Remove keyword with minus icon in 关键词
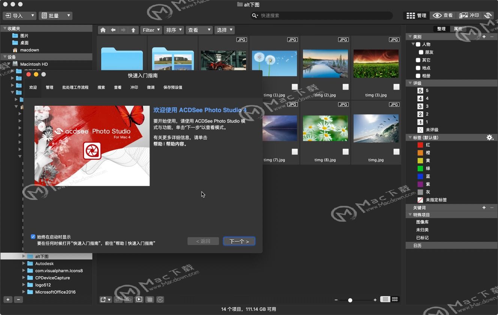498x315 pixels. (492, 207)
